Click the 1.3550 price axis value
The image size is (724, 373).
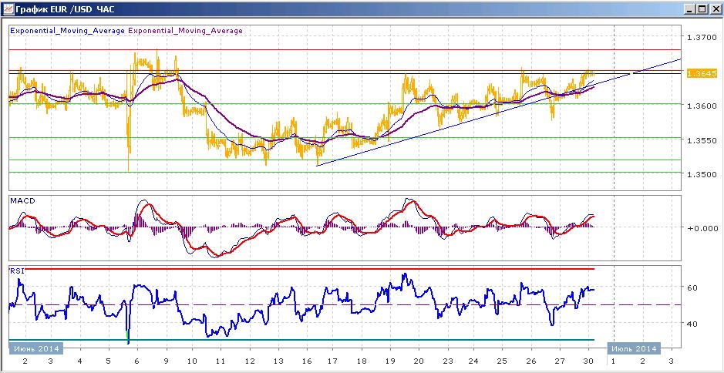701,140
